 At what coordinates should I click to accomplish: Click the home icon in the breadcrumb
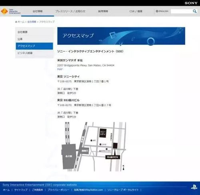(x=16, y=22)
